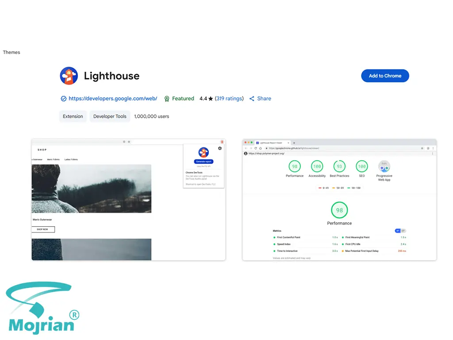Screen dimensions: 453x340
Task: Click the verified publisher checkmark icon
Action: [64, 99]
